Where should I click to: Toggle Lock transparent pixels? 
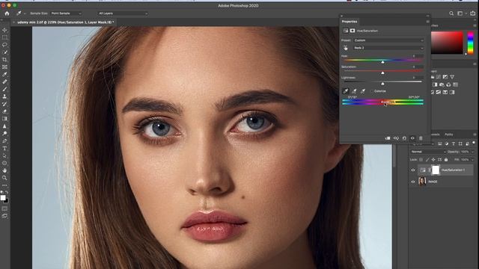pyautogui.click(x=421, y=159)
